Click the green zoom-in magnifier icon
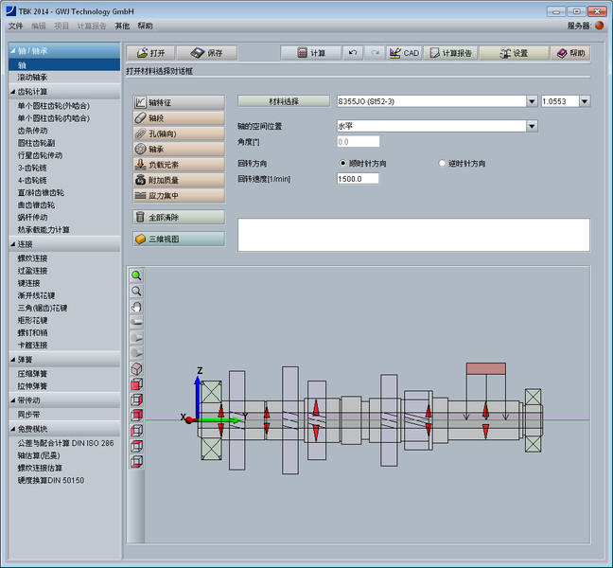Image resolution: width=613 pixels, height=568 pixels. pyautogui.click(x=136, y=275)
